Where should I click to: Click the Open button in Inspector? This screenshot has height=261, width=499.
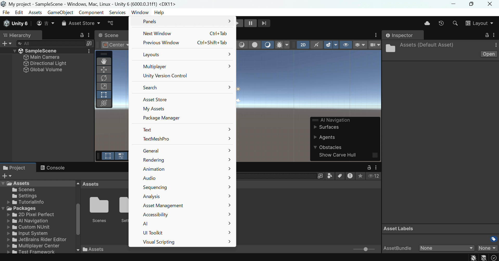click(x=489, y=54)
